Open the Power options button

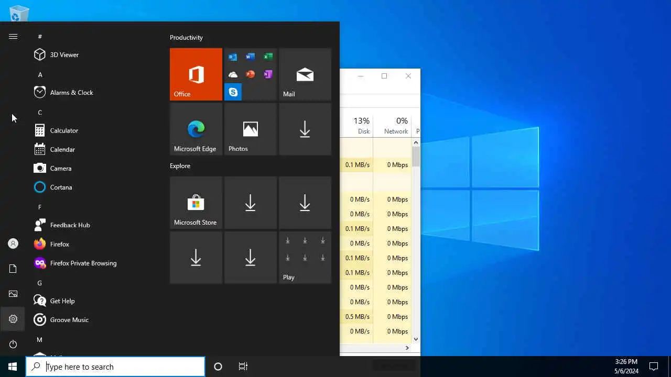(13, 344)
